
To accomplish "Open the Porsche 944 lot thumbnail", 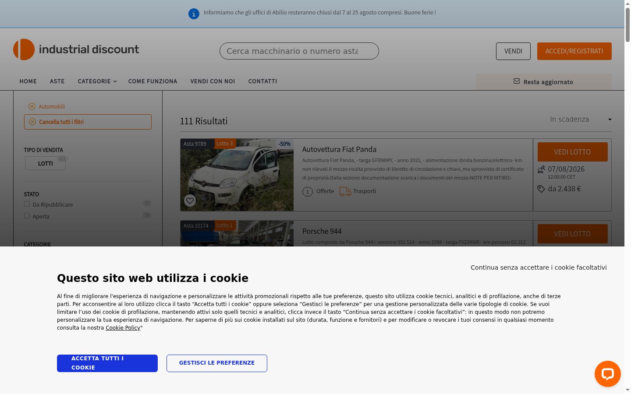I will (237, 234).
